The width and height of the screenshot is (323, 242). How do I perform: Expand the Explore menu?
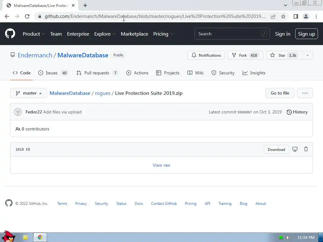105,34
